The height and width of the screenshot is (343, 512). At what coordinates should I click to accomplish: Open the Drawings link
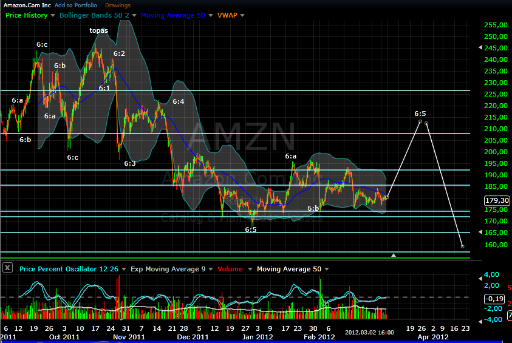click(118, 5)
